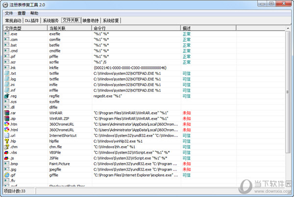The image size is (294, 197).
Task: Select the giffile association cell
Action: click(53, 175)
